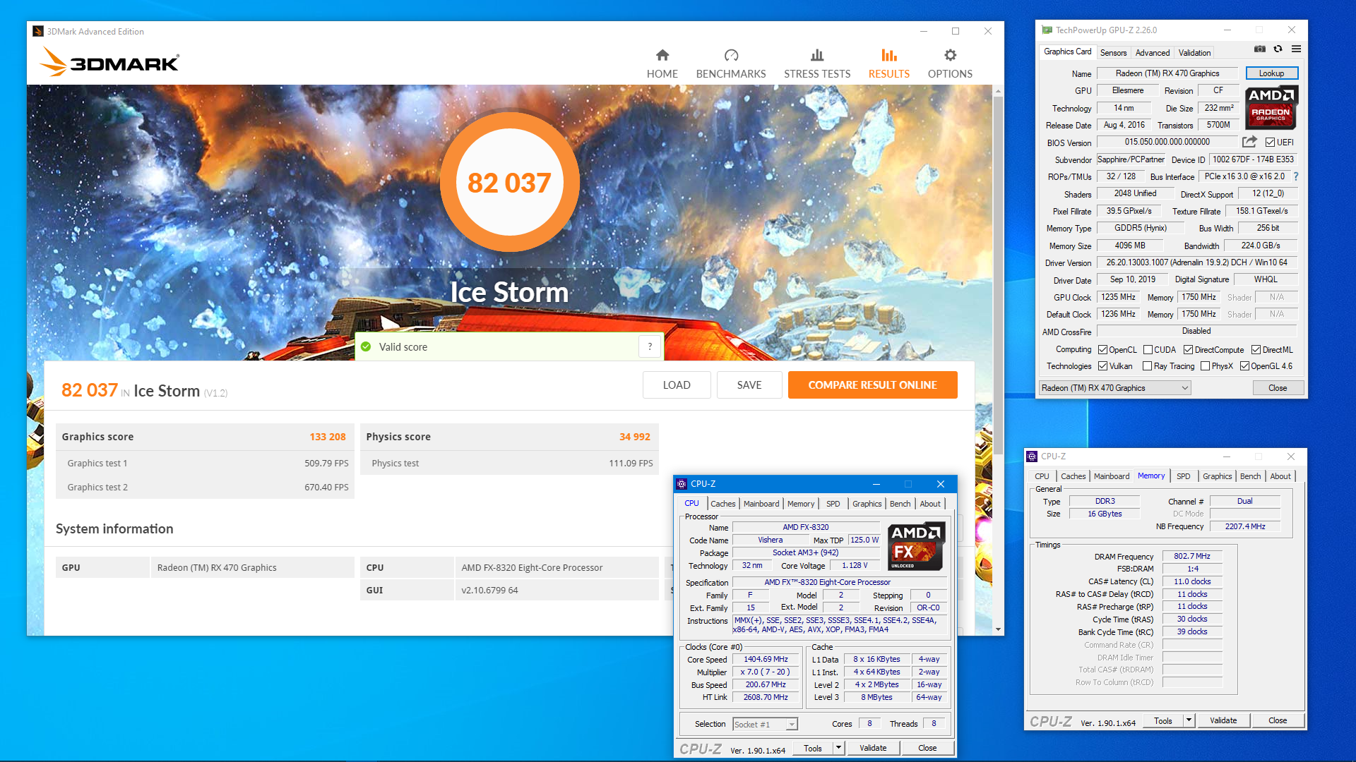Click the CPU-Z Core Speed value 1404.69 MHz
1356x762 pixels.
point(766,660)
